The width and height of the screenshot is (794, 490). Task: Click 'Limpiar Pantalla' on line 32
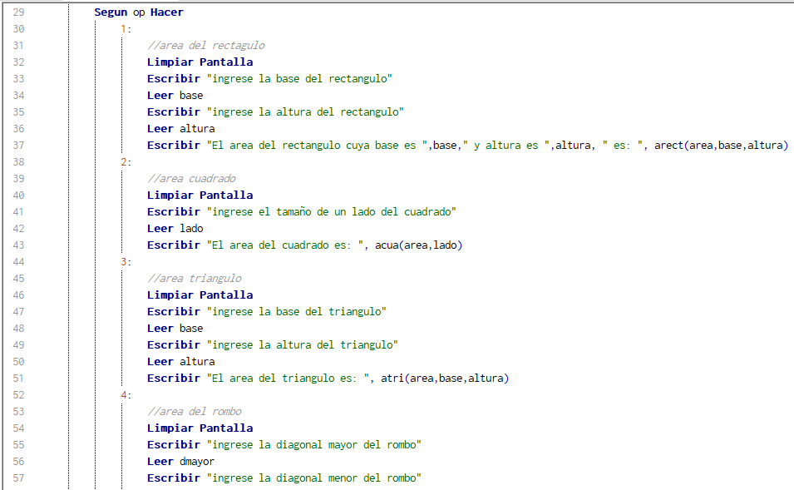pos(200,62)
